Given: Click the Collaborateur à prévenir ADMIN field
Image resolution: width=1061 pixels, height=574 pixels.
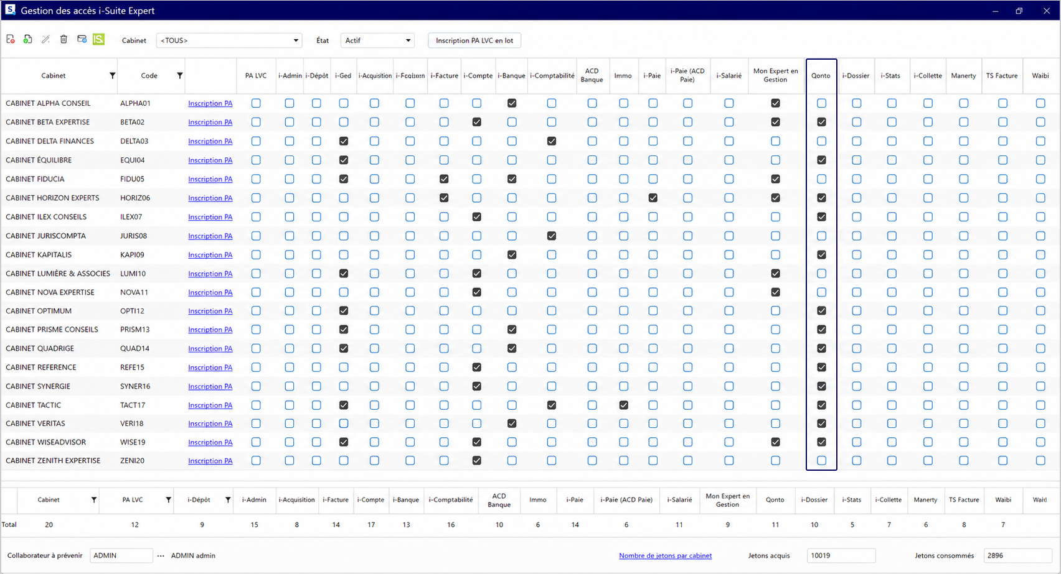Looking at the screenshot, I should tap(121, 556).
